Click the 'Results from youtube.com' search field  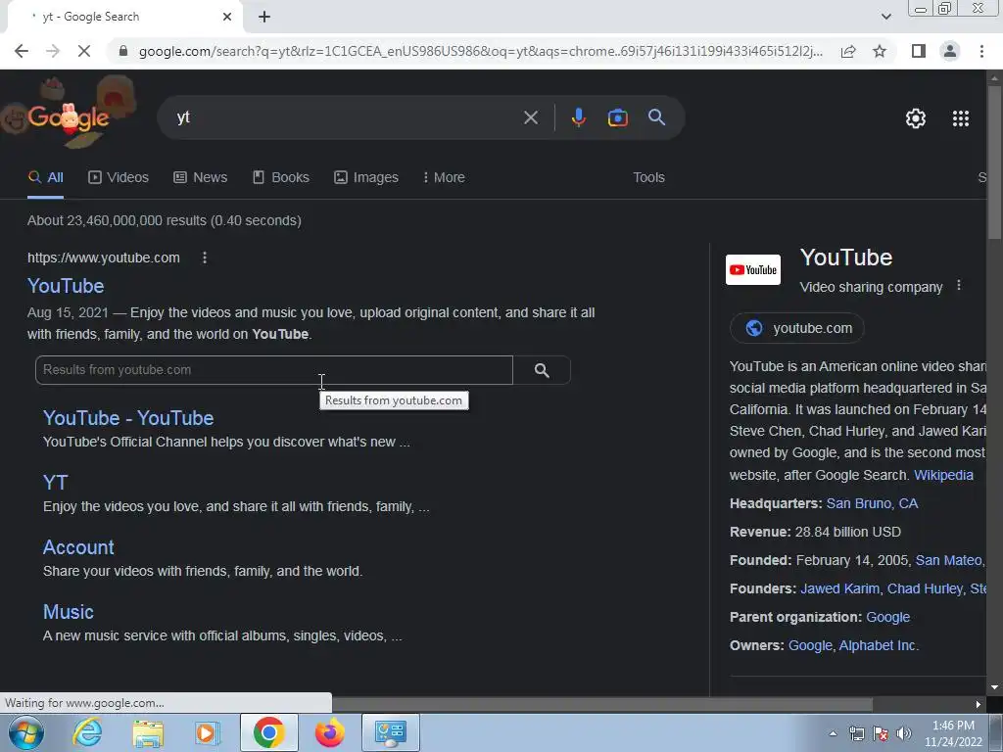[x=274, y=369]
